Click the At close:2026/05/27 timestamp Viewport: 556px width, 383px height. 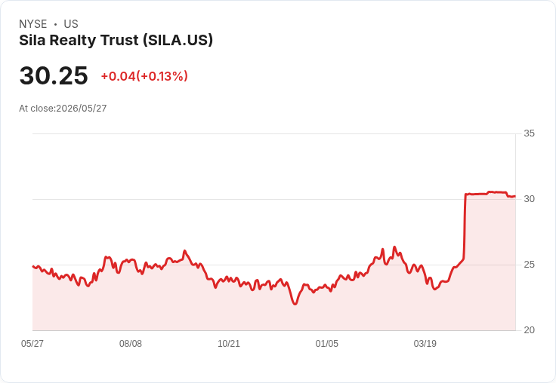63,109
